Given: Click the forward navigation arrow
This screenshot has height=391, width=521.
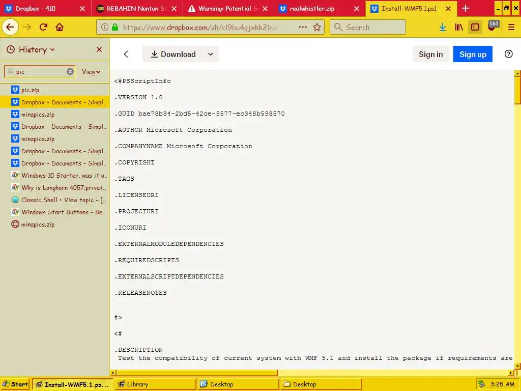Looking at the screenshot, I should tap(27, 27).
